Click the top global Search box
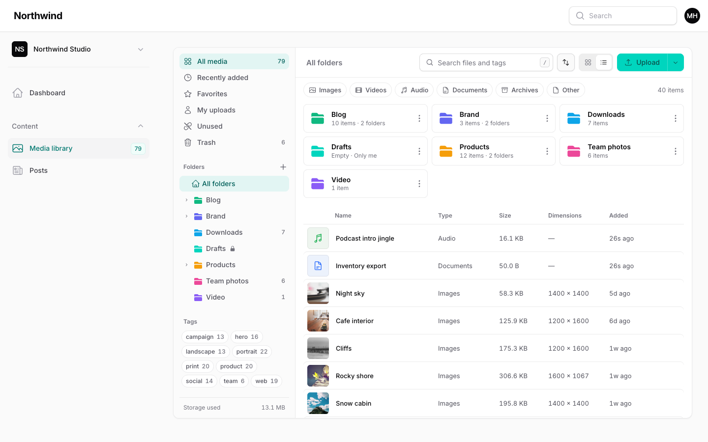Image resolution: width=708 pixels, height=442 pixels. point(623,16)
